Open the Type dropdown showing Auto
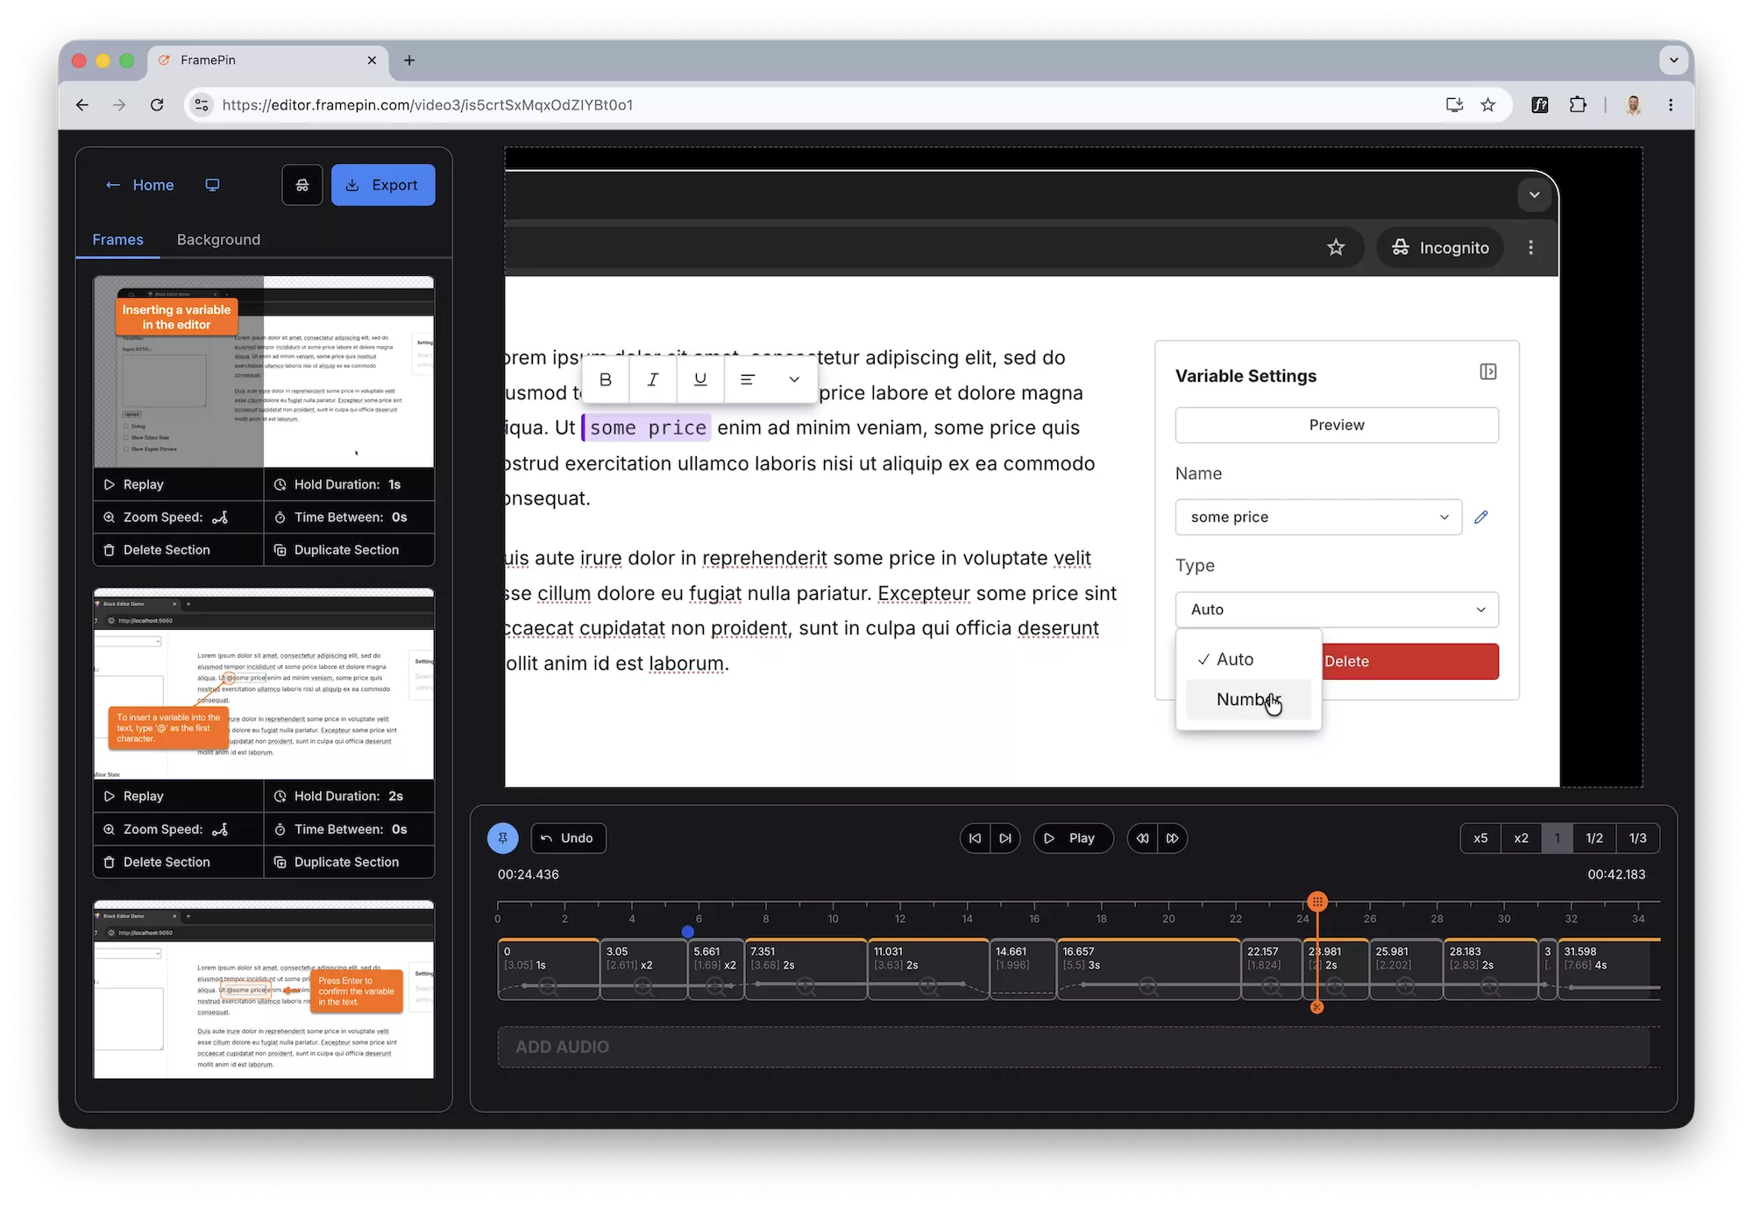 1337,610
